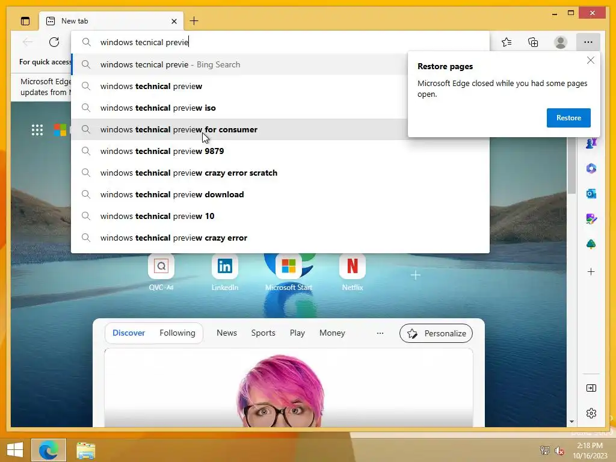Screen dimensions: 616x462
Task: Add a new quick link site
Action: [x=416, y=275]
